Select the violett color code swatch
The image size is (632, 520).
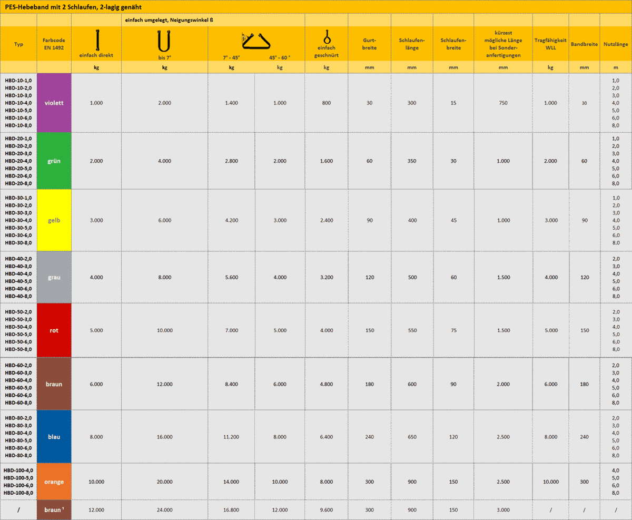coord(54,103)
